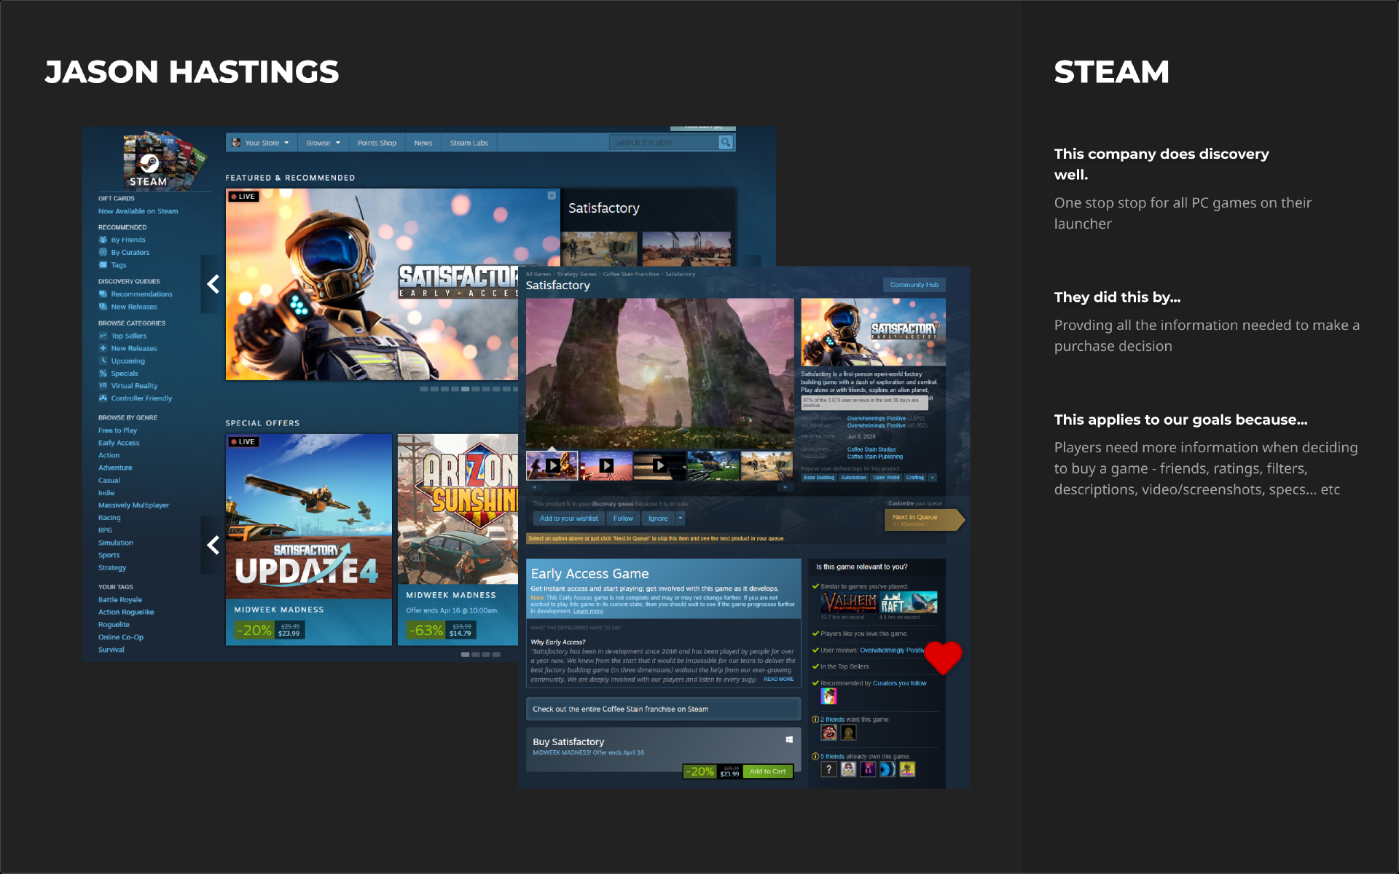The width and height of the screenshot is (1399, 874).
Task: Open the Controller Friendly category
Action: click(141, 398)
